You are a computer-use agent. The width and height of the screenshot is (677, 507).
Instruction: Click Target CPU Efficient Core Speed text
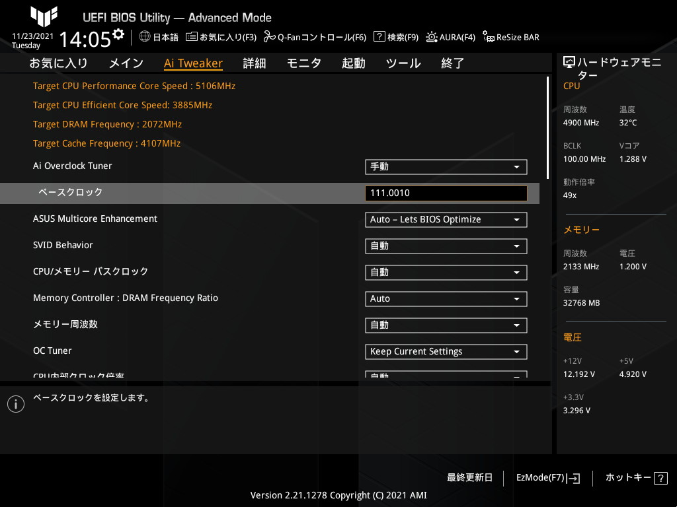[x=122, y=105]
